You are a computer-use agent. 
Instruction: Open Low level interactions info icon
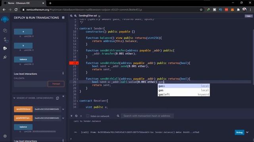[63, 73]
